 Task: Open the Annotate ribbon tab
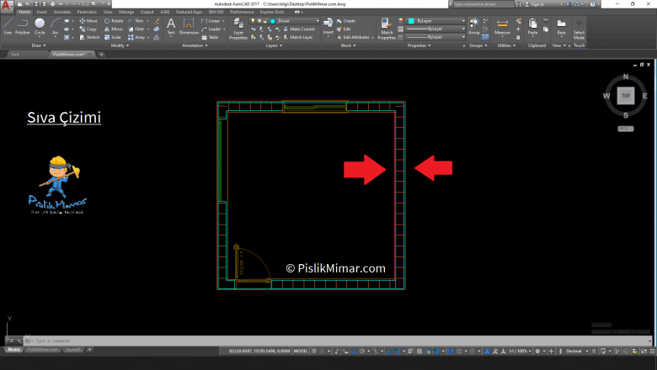coord(62,13)
